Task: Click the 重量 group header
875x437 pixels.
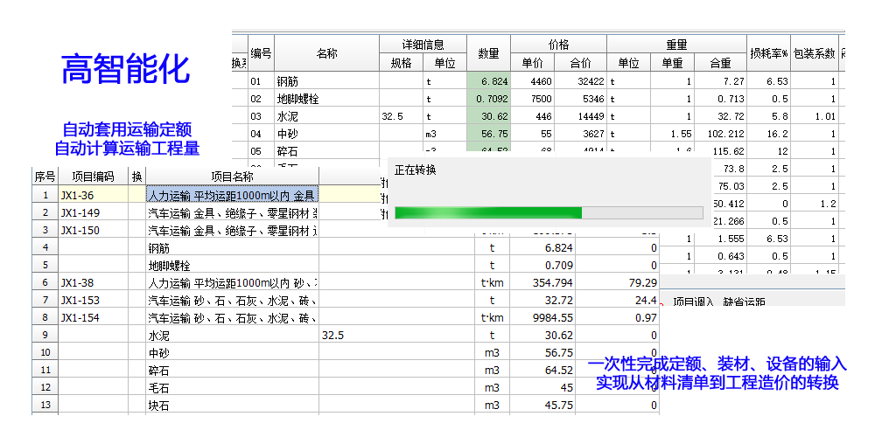Action: click(x=676, y=45)
